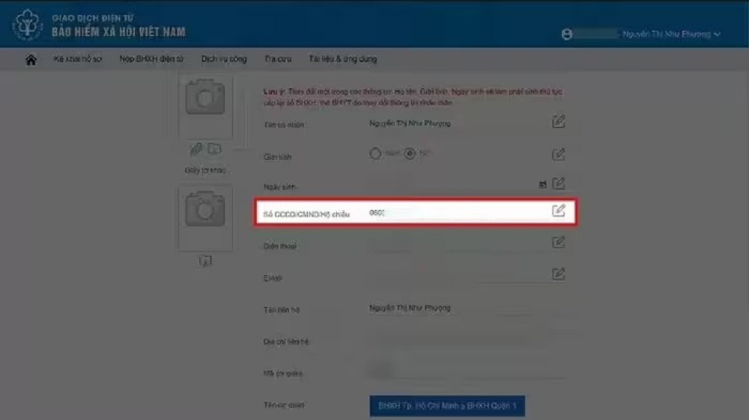
Task: Select the Nữ gender radio button
Action: pyautogui.click(x=409, y=154)
